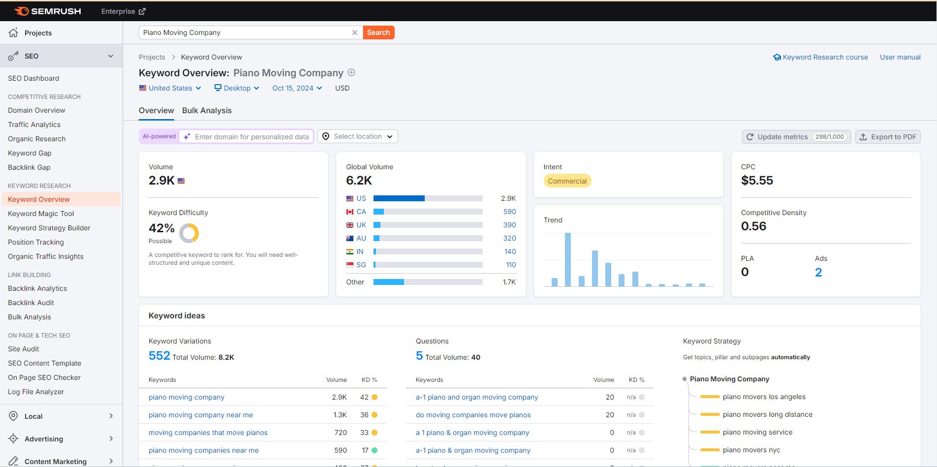Screen dimensions: 937x467
Task: Click the Update metrics button
Action: pyautogui.click(x=797, y=137)
